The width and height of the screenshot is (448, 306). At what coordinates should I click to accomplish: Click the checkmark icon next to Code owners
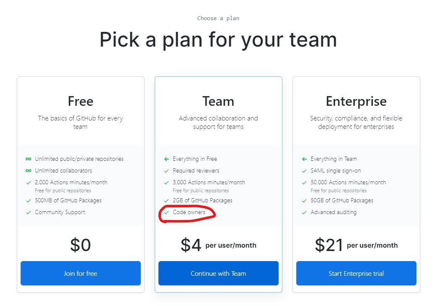point(166,212)
